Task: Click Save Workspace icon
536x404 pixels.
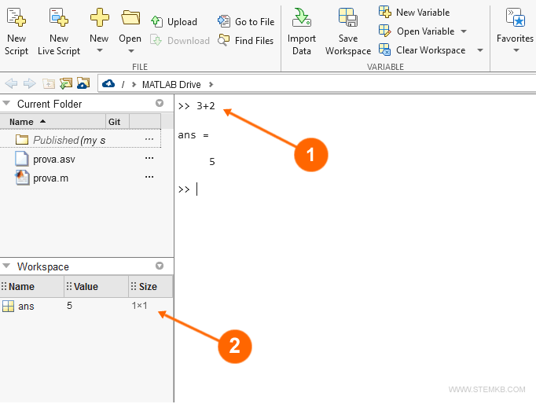Action: pyautogui.click(x=347, y=17)
